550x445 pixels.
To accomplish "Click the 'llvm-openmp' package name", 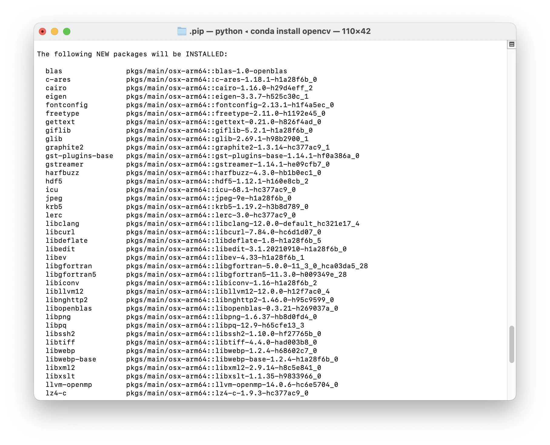I will [x=69, y=385].
